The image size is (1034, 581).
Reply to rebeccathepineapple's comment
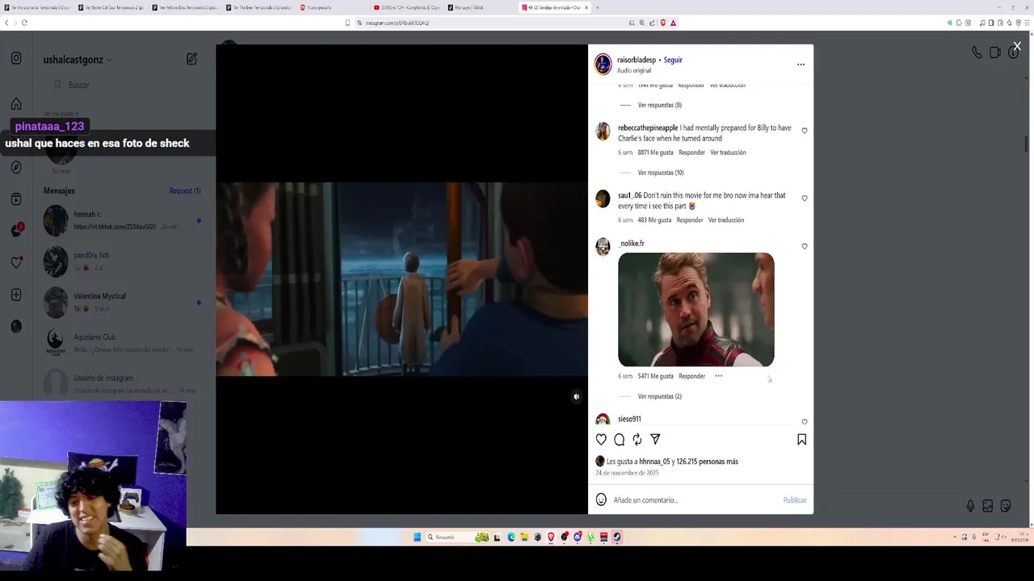pos(691,153)
